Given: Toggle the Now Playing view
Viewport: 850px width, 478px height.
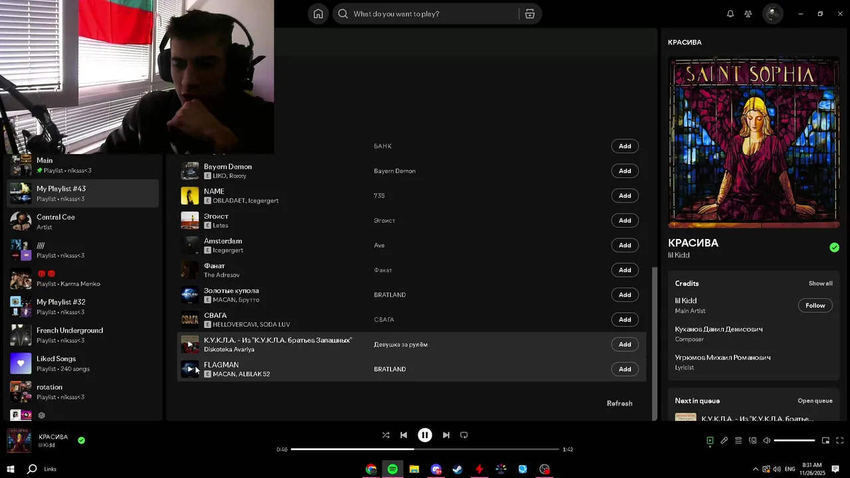Looking at the screenshot, I should [x=710, y=440].
